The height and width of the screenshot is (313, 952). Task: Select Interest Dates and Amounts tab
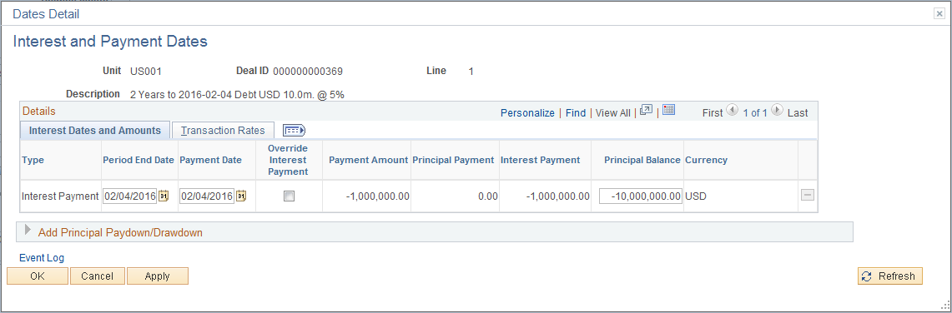(95, 130)
